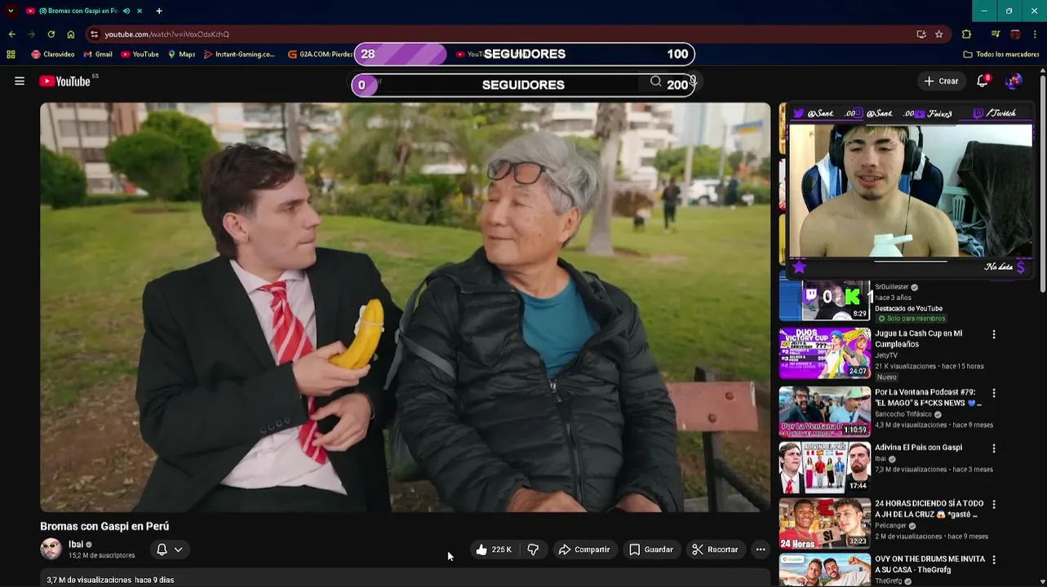Click the video title Bromas con Gaspi en Perú

click(x=104, y=527)
